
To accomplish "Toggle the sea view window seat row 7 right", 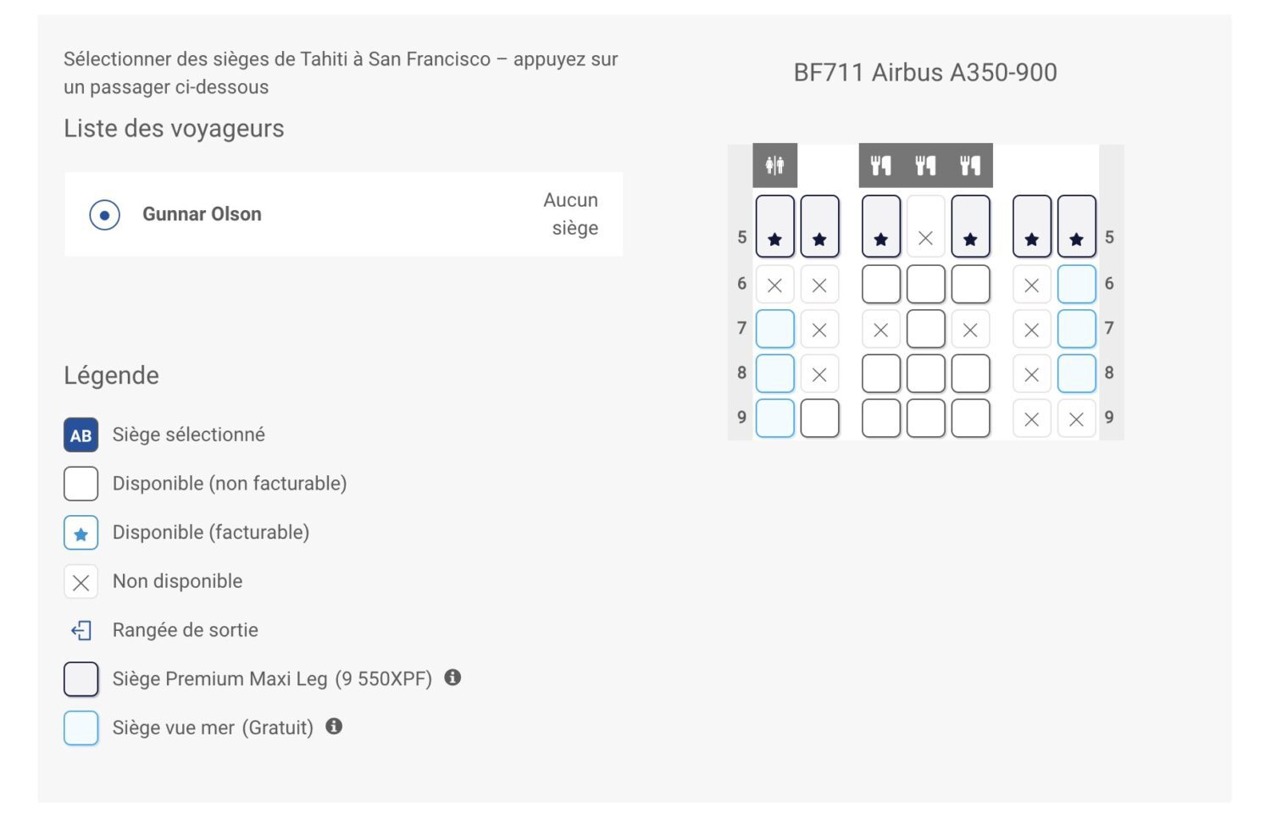I will click(x=1077, y=329).
